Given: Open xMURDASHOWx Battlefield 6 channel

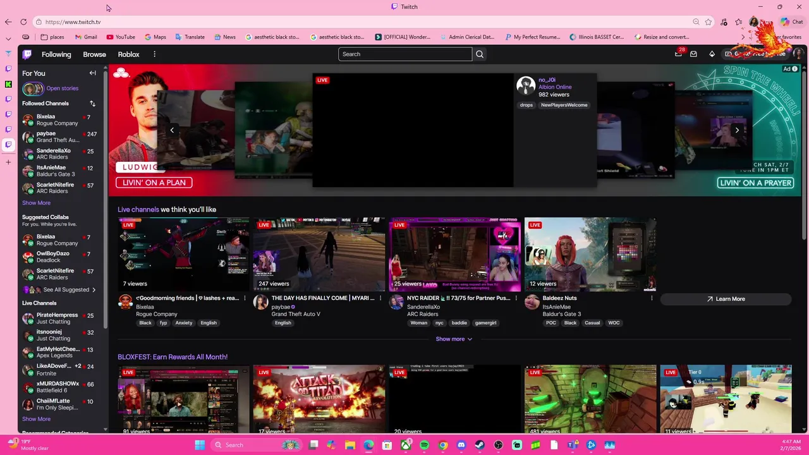Looking at the screenshot, I should [x=60, y=387].
